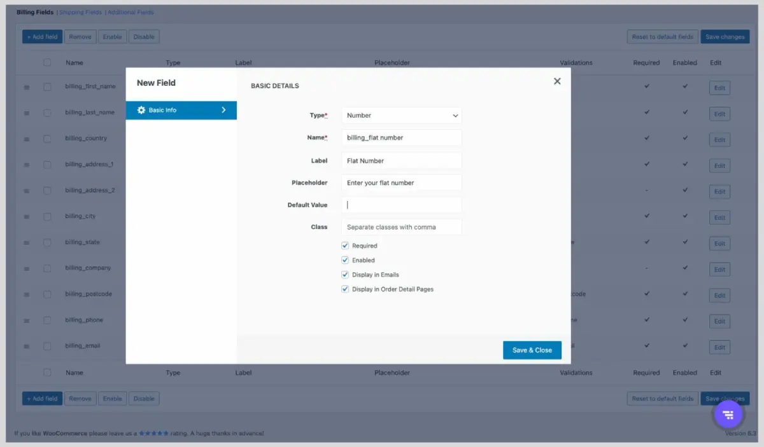
Task: Click top Save changes button
Action: pos(725,37)
